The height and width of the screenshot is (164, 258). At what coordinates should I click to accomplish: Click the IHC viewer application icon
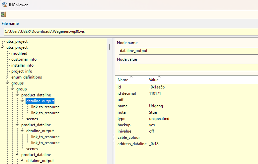point(4,5)
